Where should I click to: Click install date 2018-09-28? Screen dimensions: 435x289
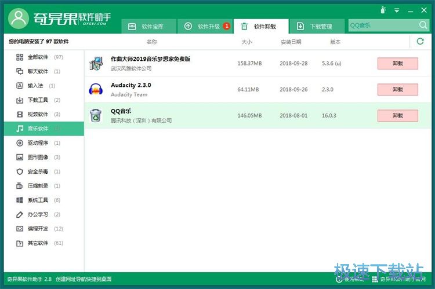pos(293,64)
